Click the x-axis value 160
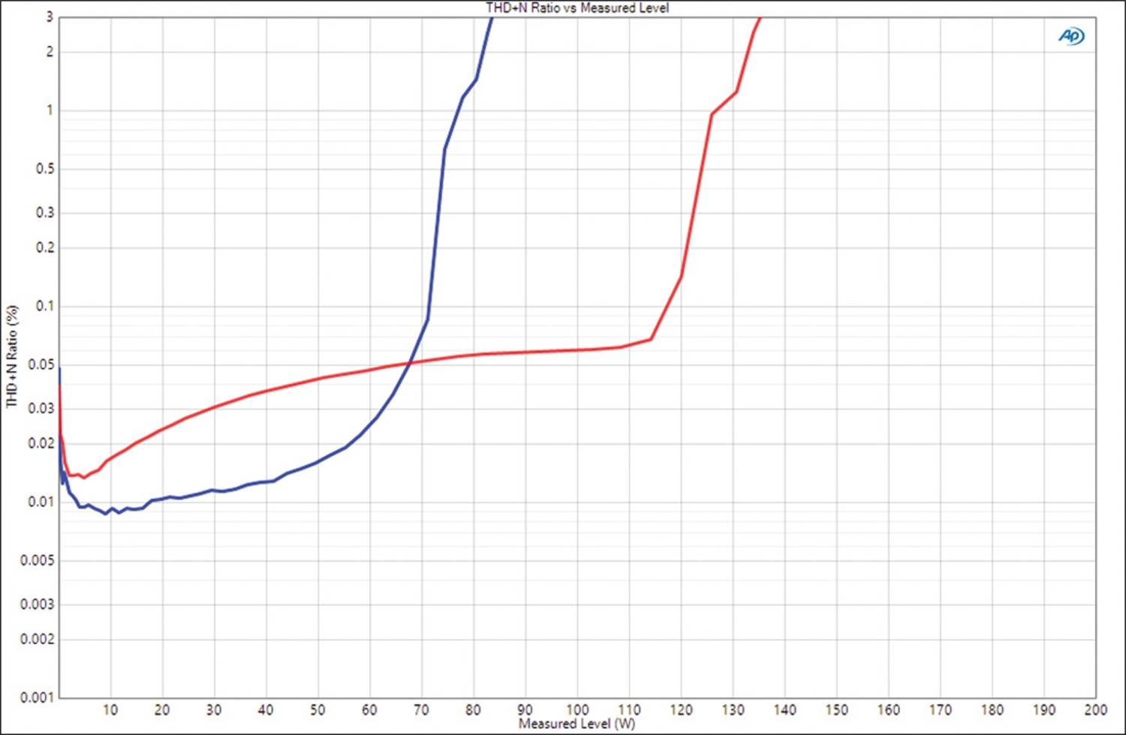The width and height of the screenshot is (1126, 735). [x=888, y=709]
